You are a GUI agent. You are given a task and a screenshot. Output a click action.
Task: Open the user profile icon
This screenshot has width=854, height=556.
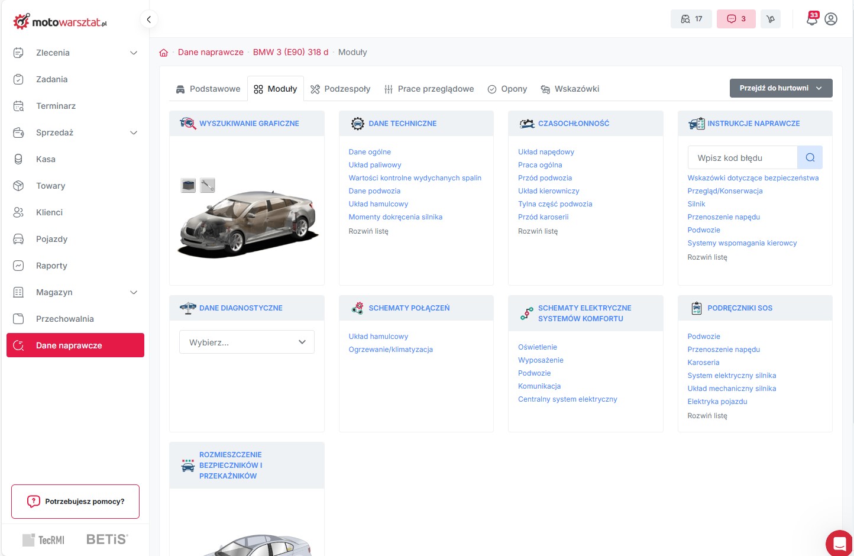pos(831,19)
